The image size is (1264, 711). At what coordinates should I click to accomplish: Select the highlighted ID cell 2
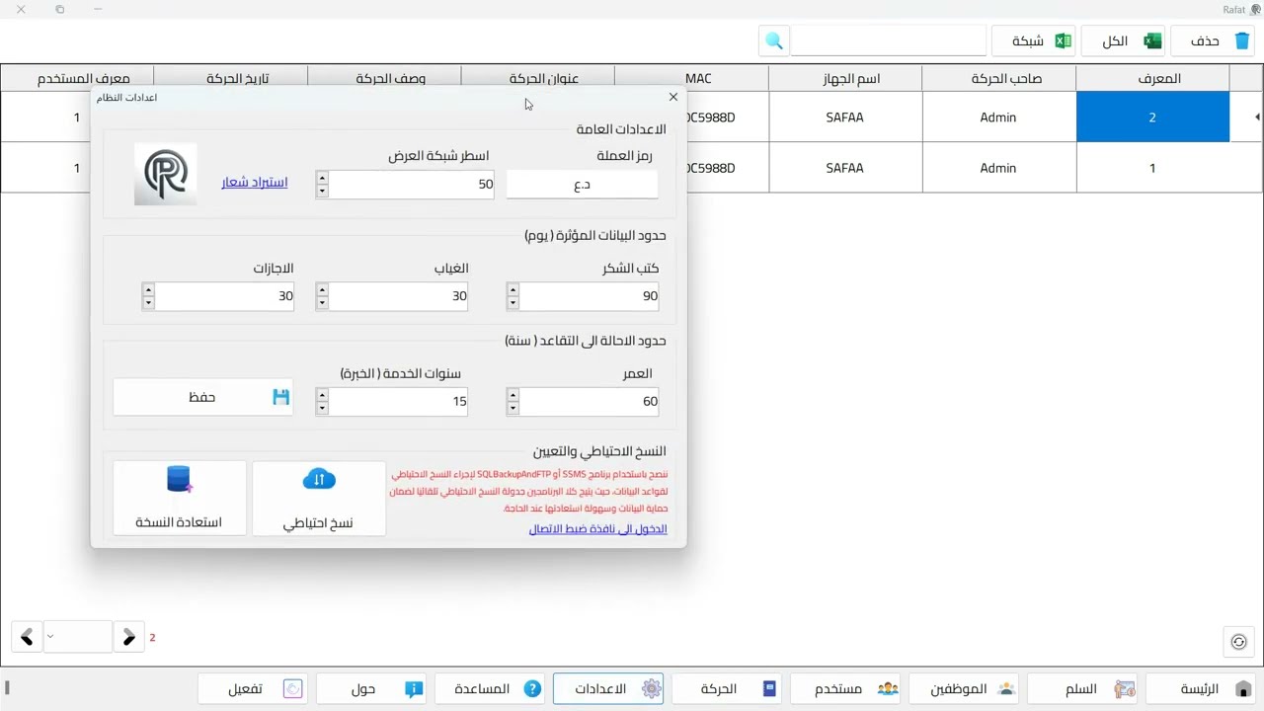[1152, 118]
